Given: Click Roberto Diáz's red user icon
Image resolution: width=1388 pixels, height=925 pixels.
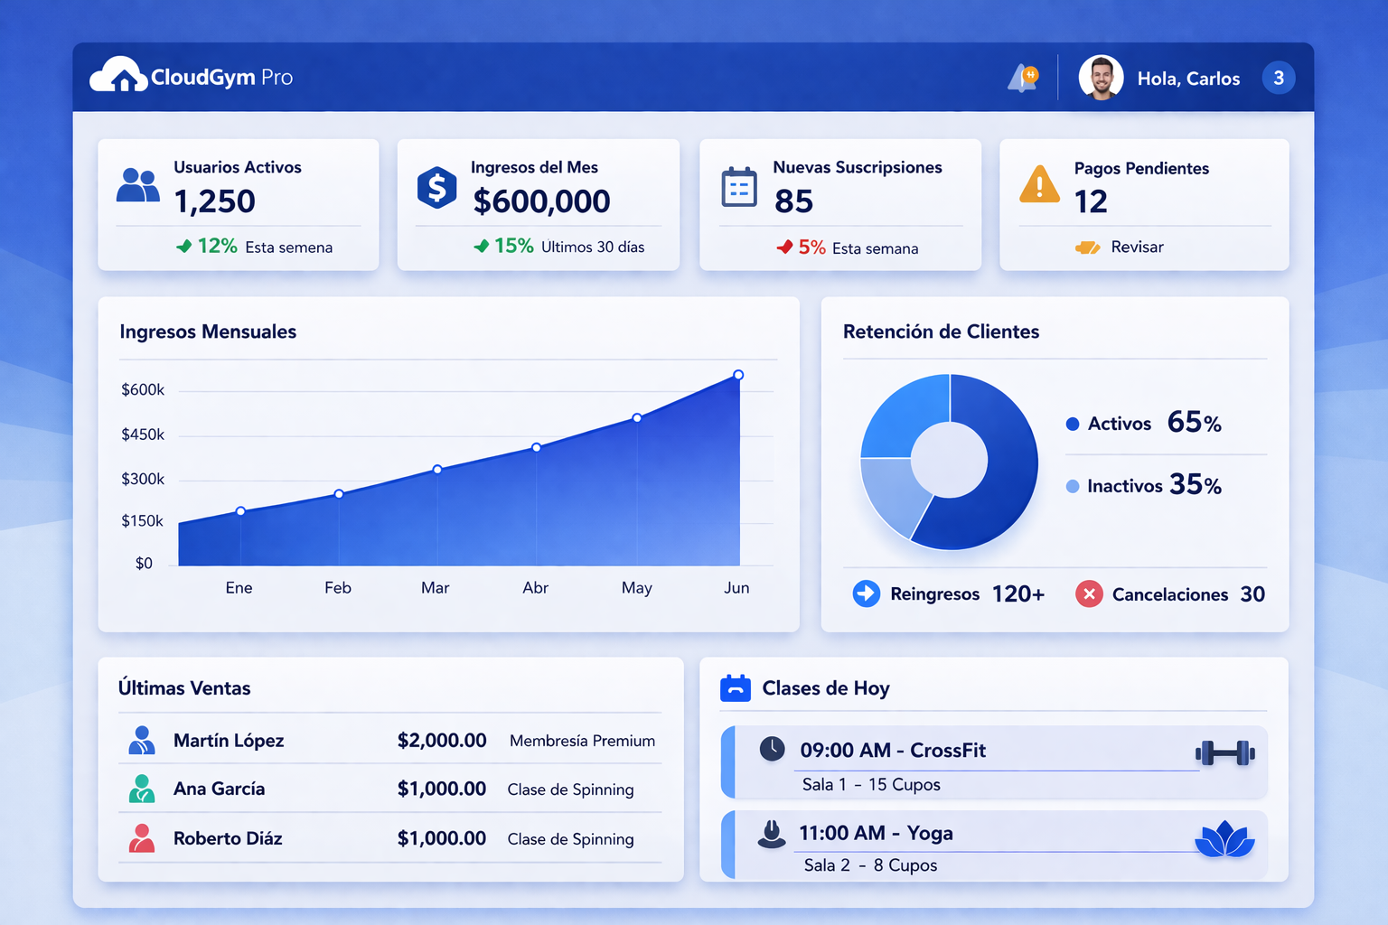Looking at the screenshot, I should (141, 838).
